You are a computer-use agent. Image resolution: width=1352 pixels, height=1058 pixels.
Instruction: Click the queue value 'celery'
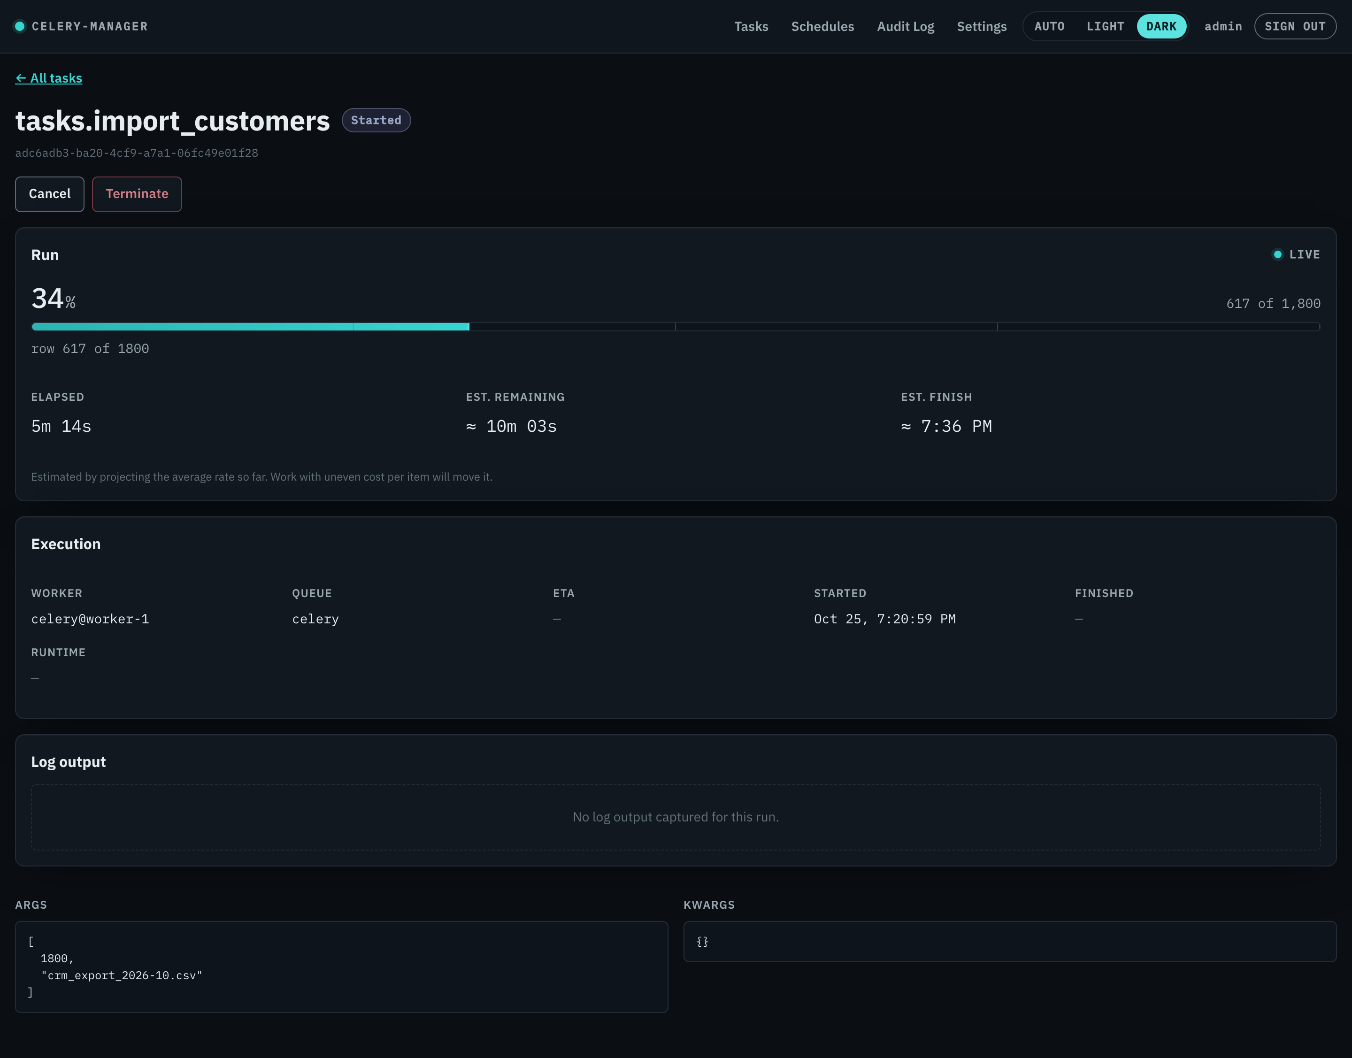[315, 619]
